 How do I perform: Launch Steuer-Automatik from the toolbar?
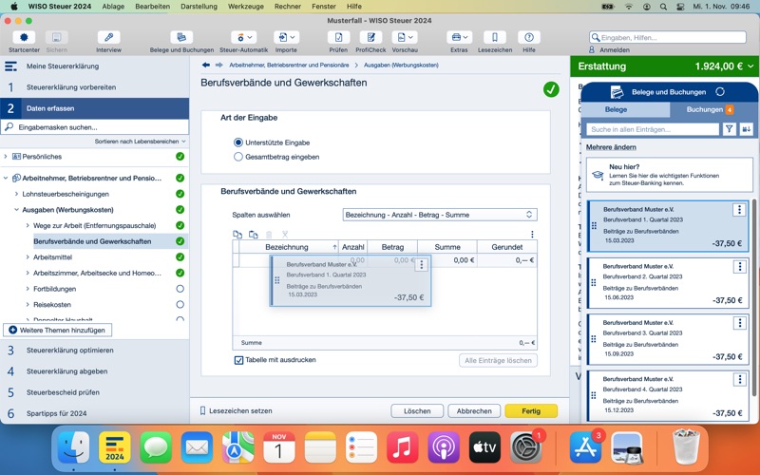tap(244, 37)
